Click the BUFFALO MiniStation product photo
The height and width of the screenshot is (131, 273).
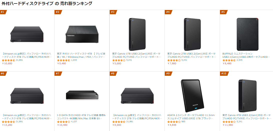(247, 34)
